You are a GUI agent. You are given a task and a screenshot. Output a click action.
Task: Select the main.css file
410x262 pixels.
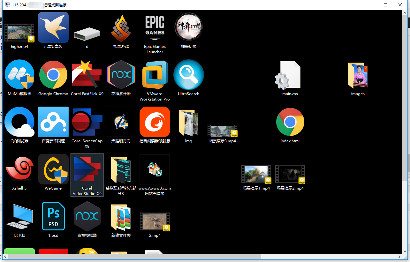(x=288, y=75)
